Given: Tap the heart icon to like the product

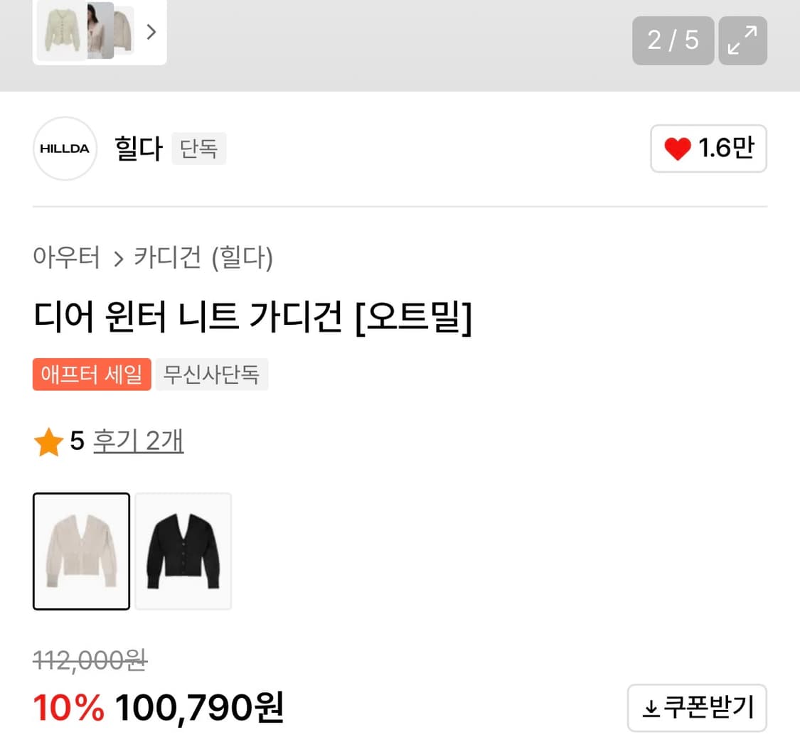Looking at the screenshot, I should [x=676, y=149].
